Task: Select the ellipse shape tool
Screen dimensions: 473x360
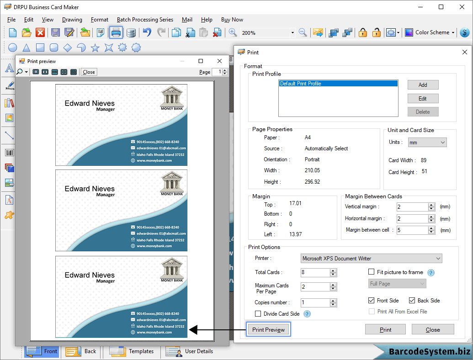Action: tap(13, 48)
